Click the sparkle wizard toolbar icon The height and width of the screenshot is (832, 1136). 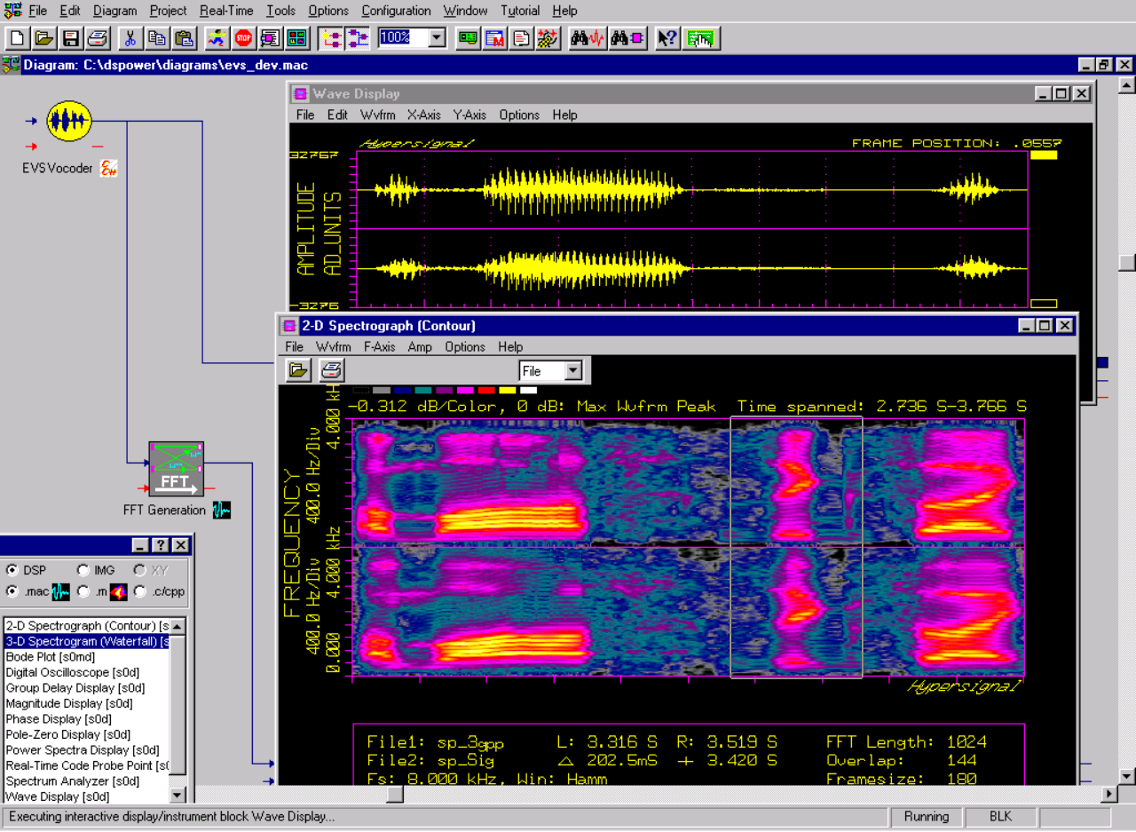pyautogui.click(x=548, y=38)
